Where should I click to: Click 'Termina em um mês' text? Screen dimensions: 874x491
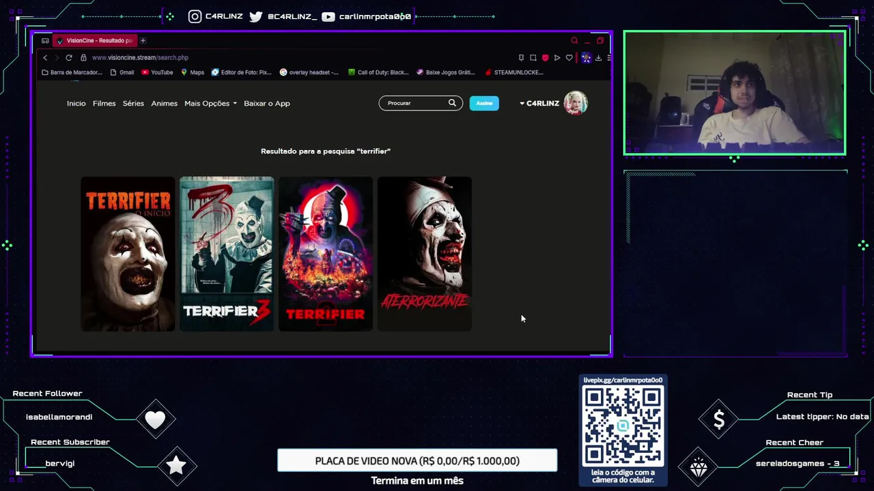tap(417, 481)
